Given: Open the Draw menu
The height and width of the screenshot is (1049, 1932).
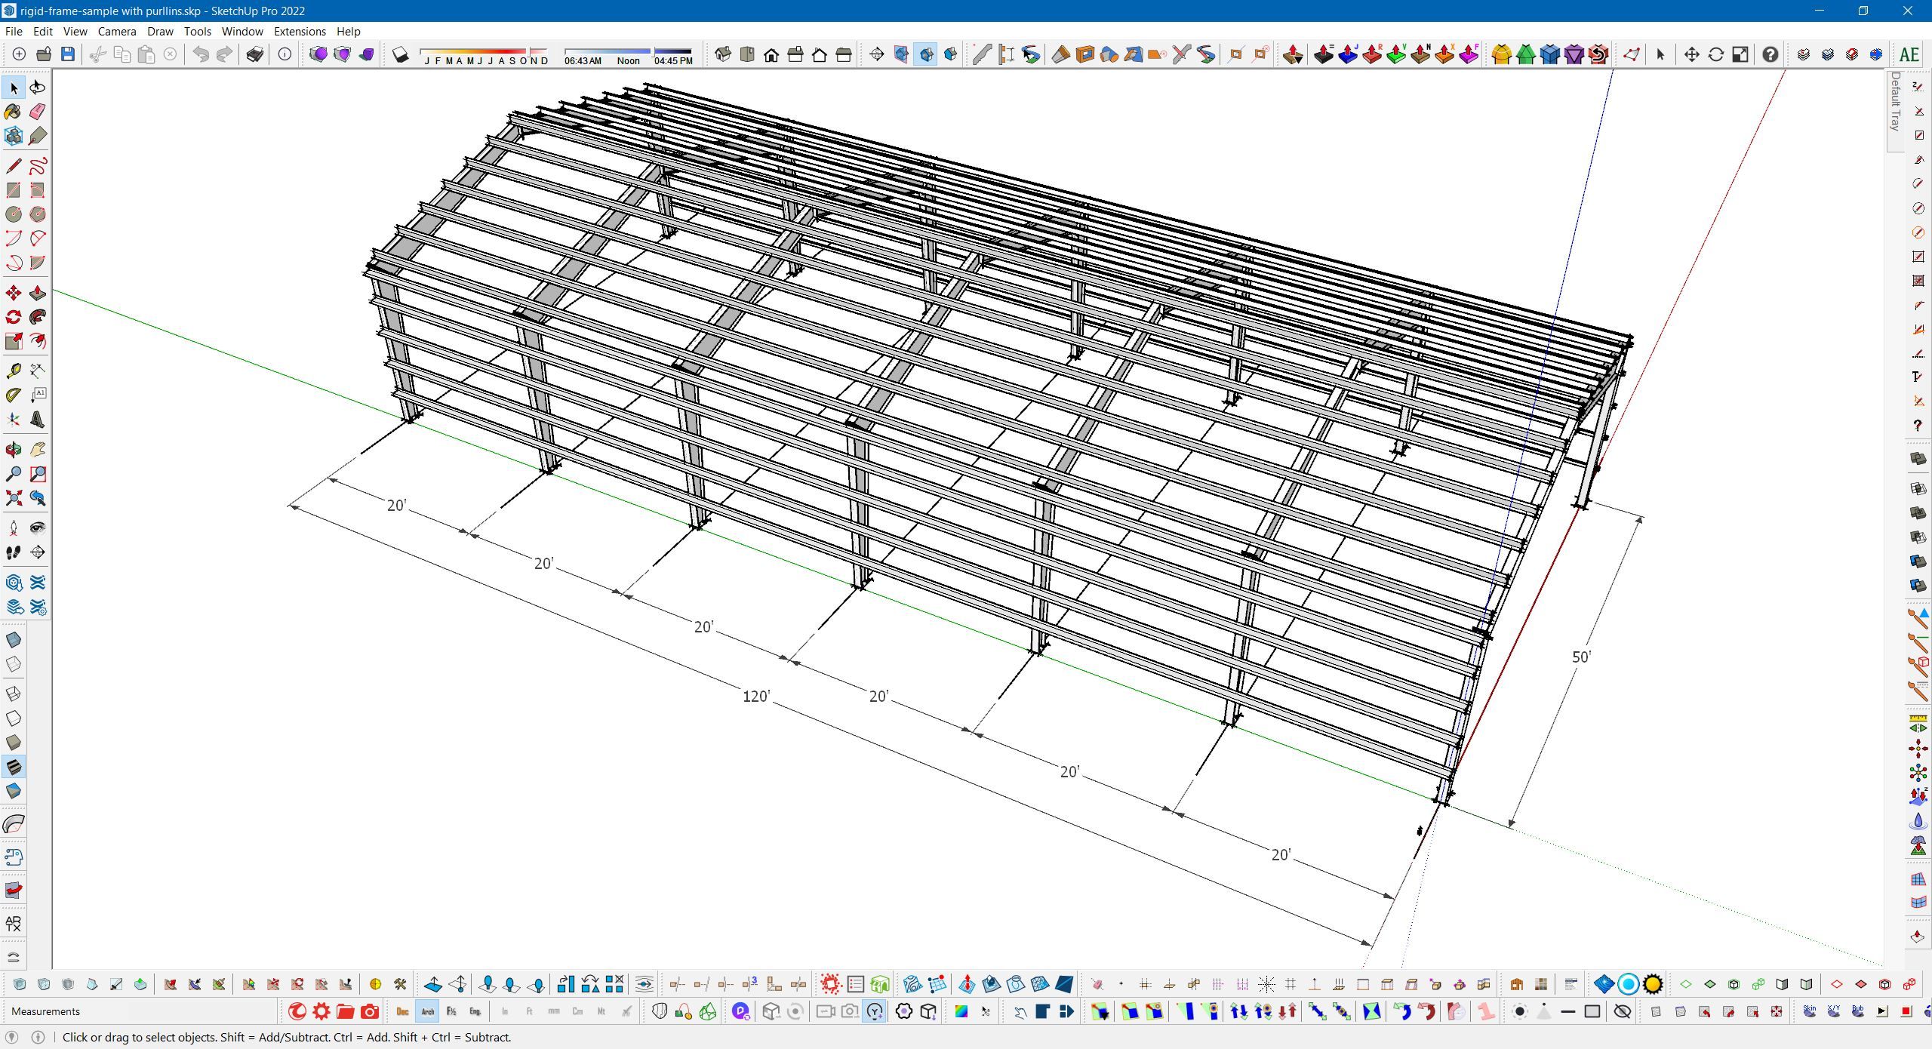Looking at the screenshot, I should coord(160,32).
